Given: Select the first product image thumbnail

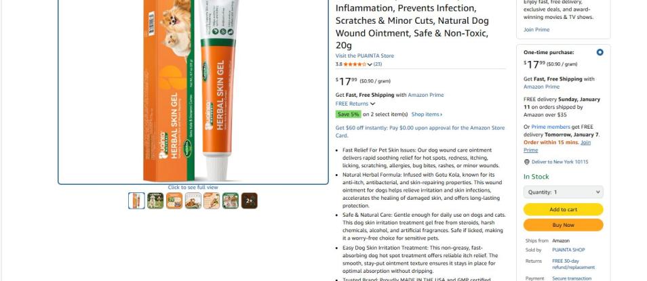Looking at the screenshot, I should (136, 200).
